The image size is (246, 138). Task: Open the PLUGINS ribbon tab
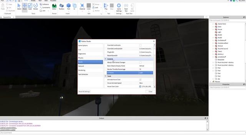(x=53, y=1)
